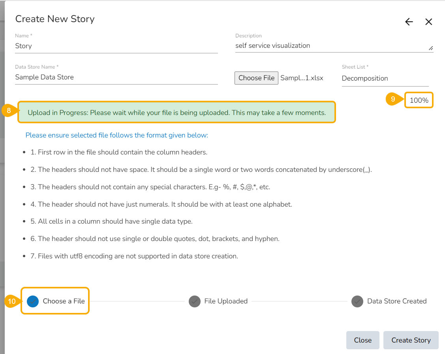Click the checkmark icon on Choose a File step
This screenshot has width=445, height=354.
click(x=32, y=301)
